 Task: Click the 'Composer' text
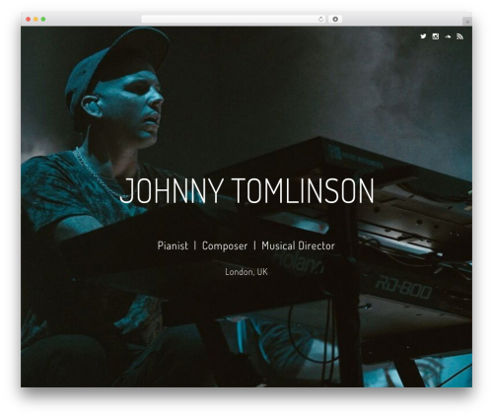coord(225,245)
